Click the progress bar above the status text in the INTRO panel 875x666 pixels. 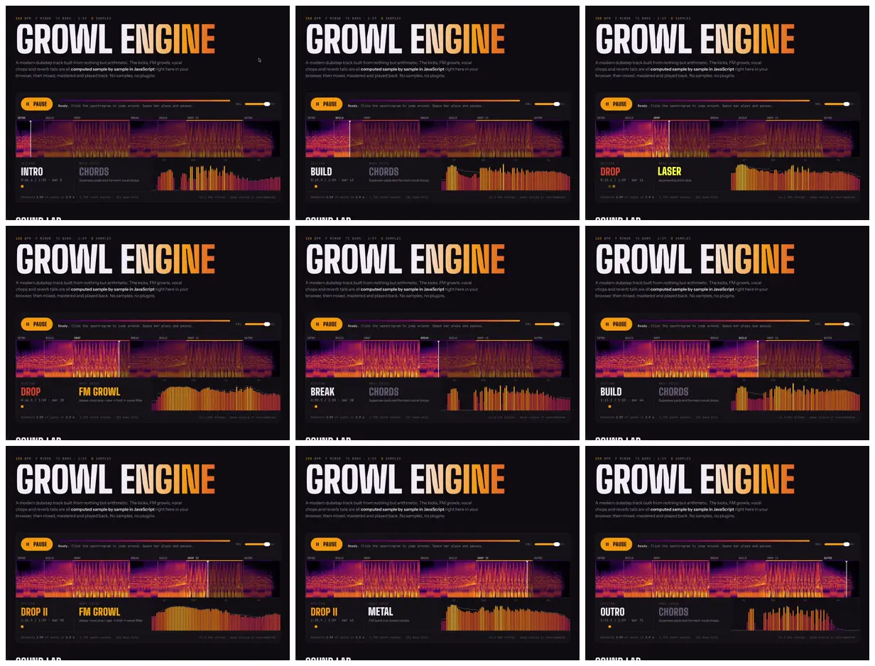pyautogui.click(x=144, y=100)
